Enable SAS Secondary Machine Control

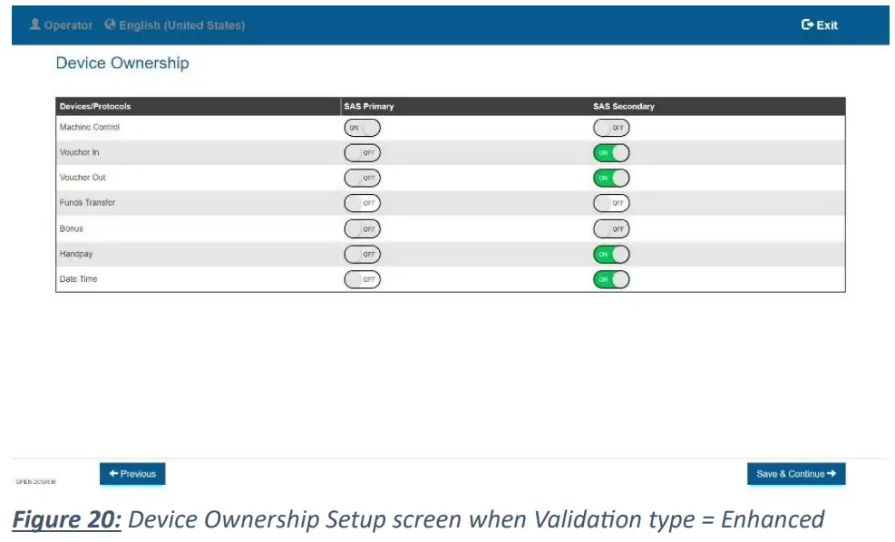point(611,128)
